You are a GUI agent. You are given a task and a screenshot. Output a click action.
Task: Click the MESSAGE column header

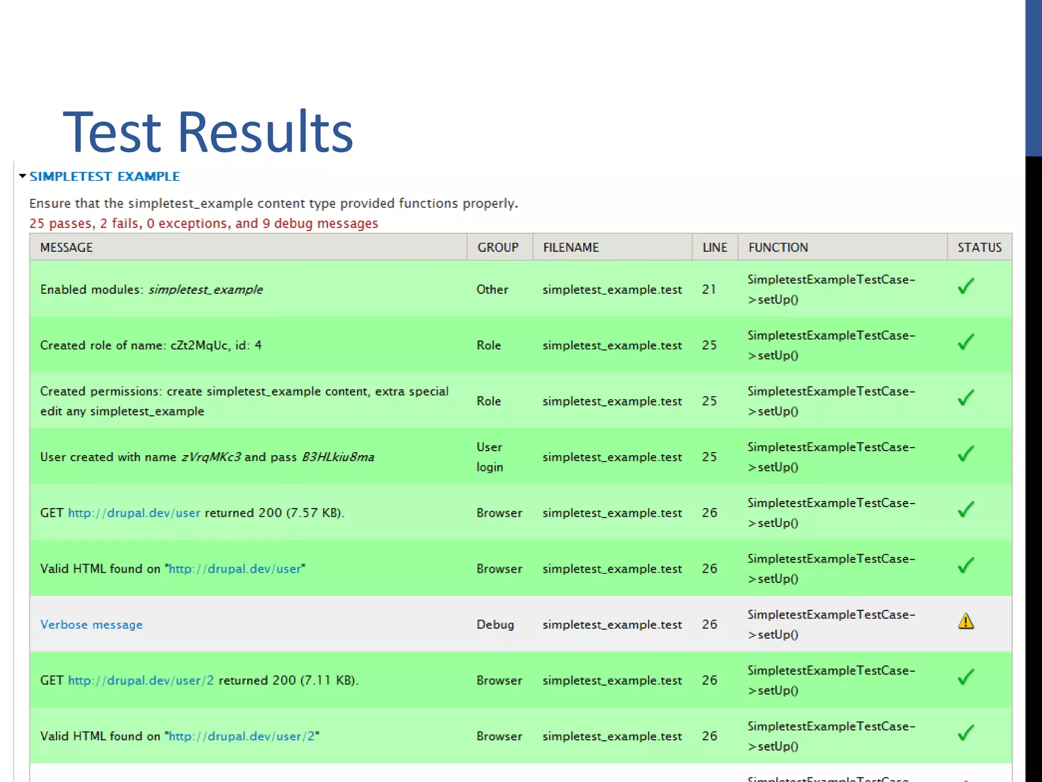[67, 247]
